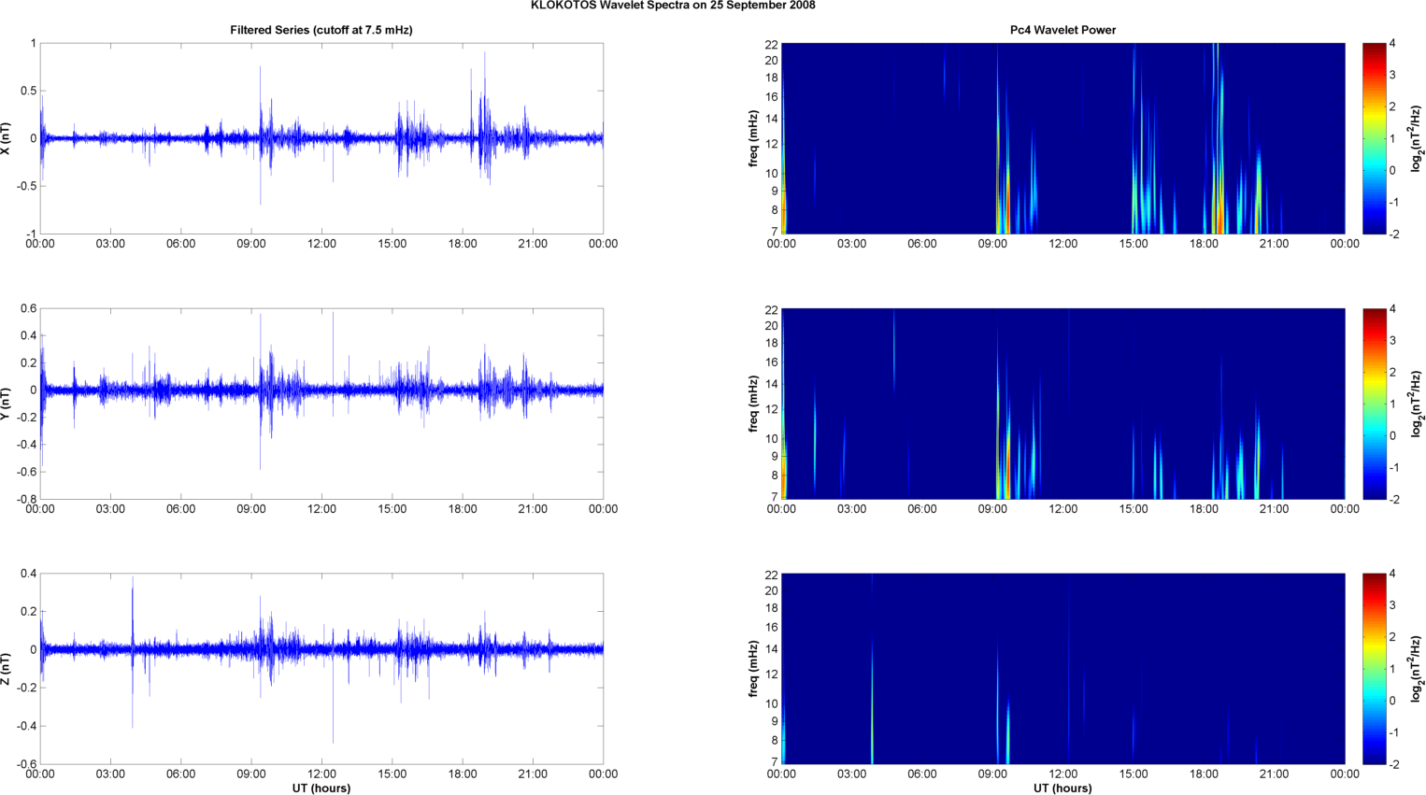
Task: Click the log2(nT²/Hz) label of the Y-row colorbar
Action: point(1417,404)
